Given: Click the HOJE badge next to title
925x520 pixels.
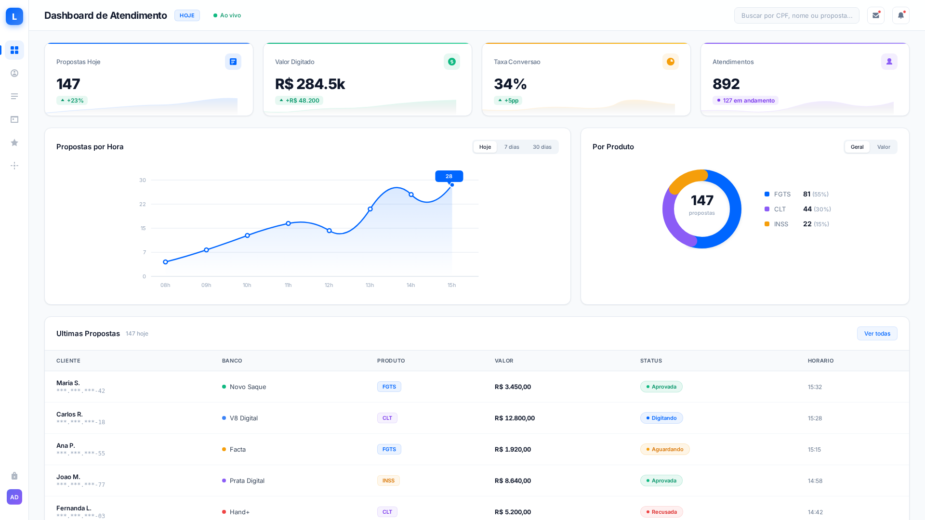Looking at the screenshot, I should point(187,15).
